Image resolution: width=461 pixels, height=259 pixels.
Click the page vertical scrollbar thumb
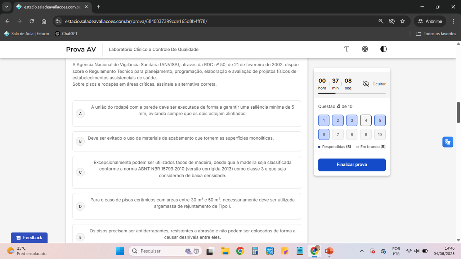click(458, 112)
